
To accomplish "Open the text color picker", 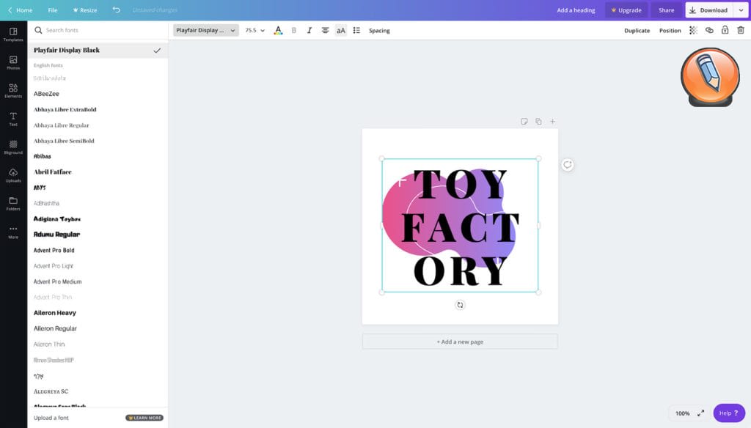I will [278, 30].
